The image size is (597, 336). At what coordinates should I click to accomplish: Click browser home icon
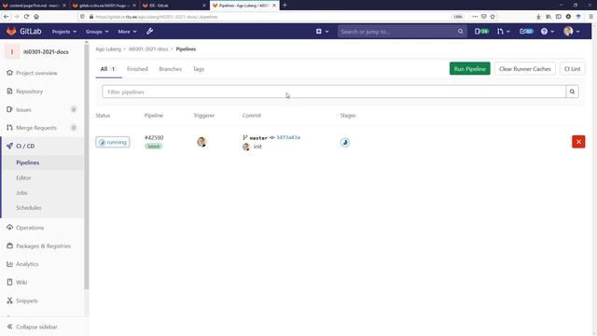(36, 17)
